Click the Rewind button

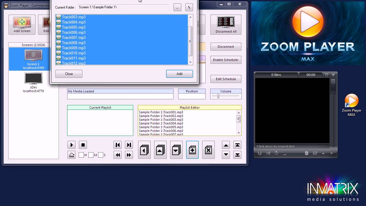tap(118, 155)
